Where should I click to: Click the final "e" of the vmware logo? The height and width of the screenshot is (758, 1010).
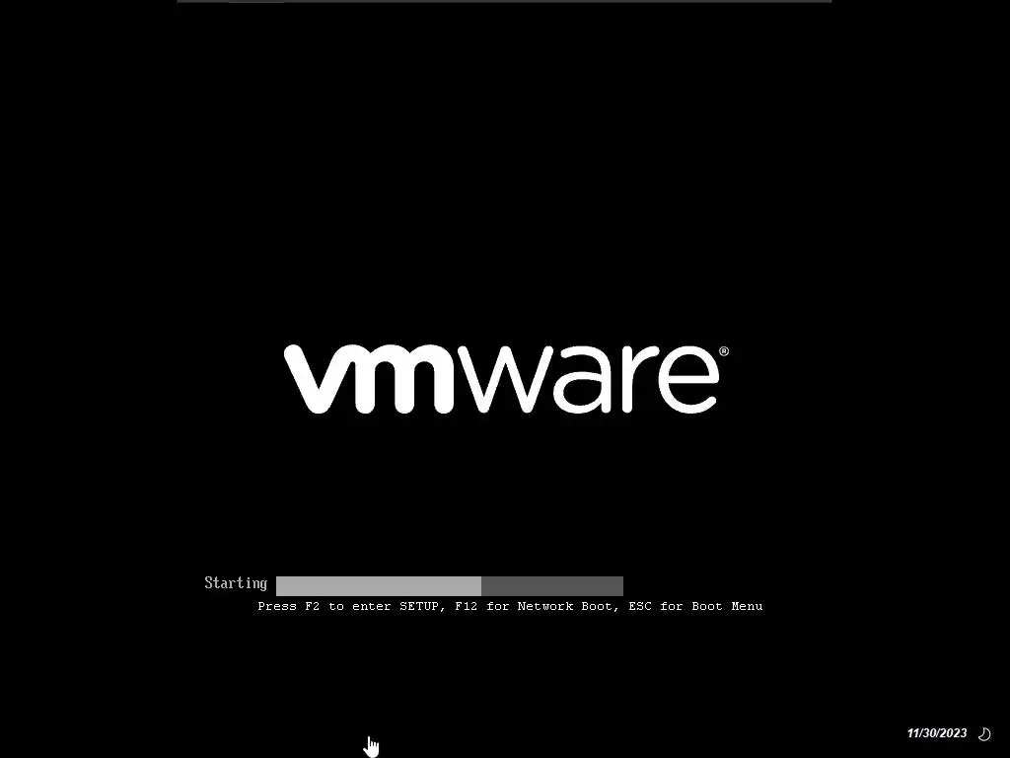688,380
